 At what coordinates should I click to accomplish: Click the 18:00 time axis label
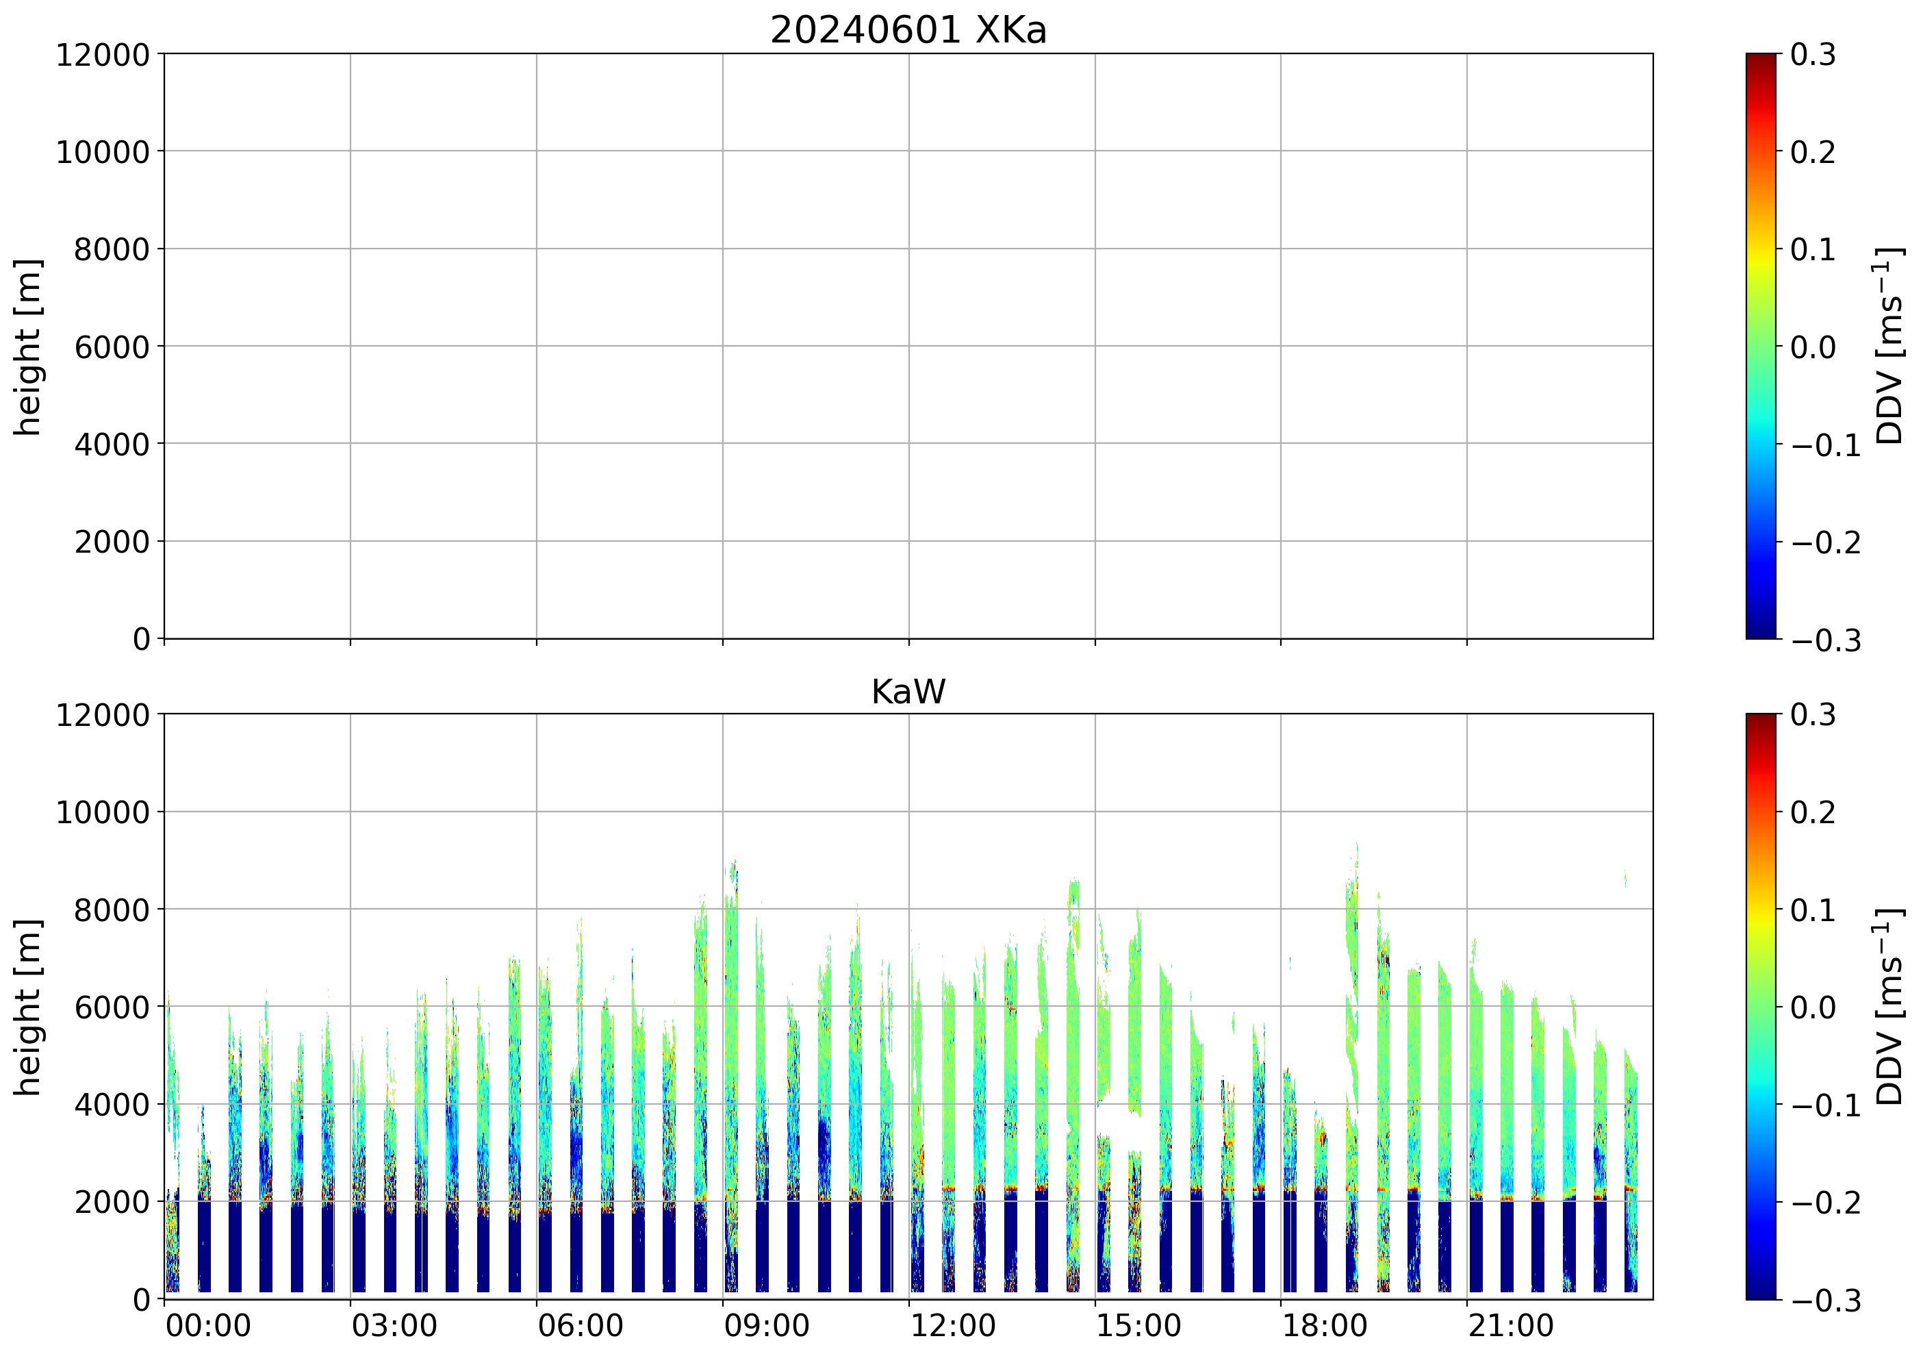click(1324, 1326)
